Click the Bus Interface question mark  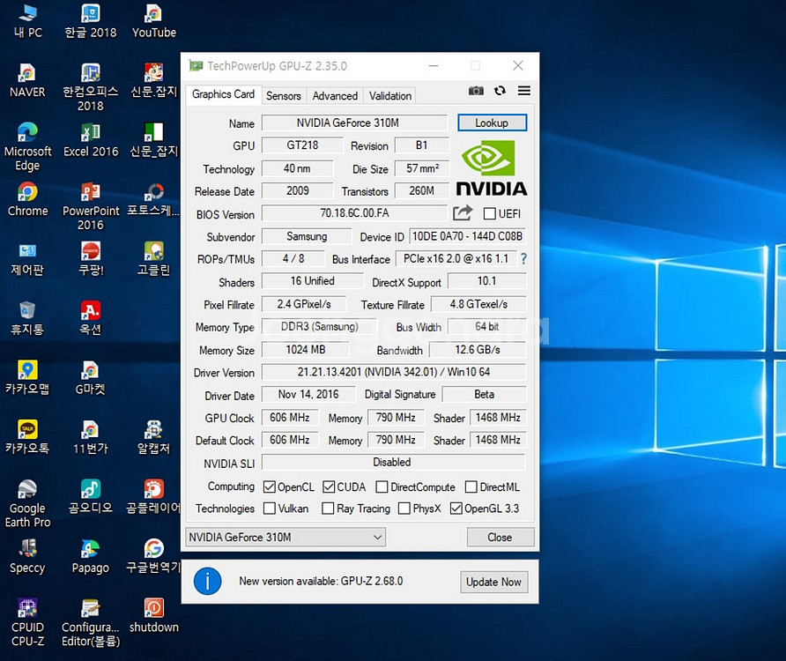(x=523, y=259)
